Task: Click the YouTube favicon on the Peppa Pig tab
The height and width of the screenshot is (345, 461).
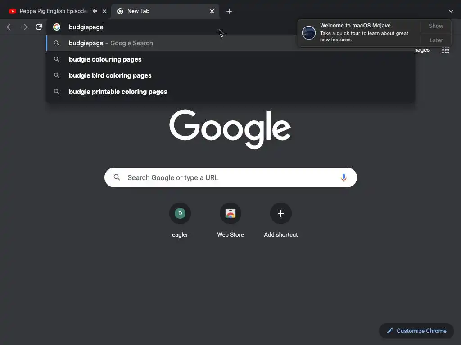Action: (12, 11)
